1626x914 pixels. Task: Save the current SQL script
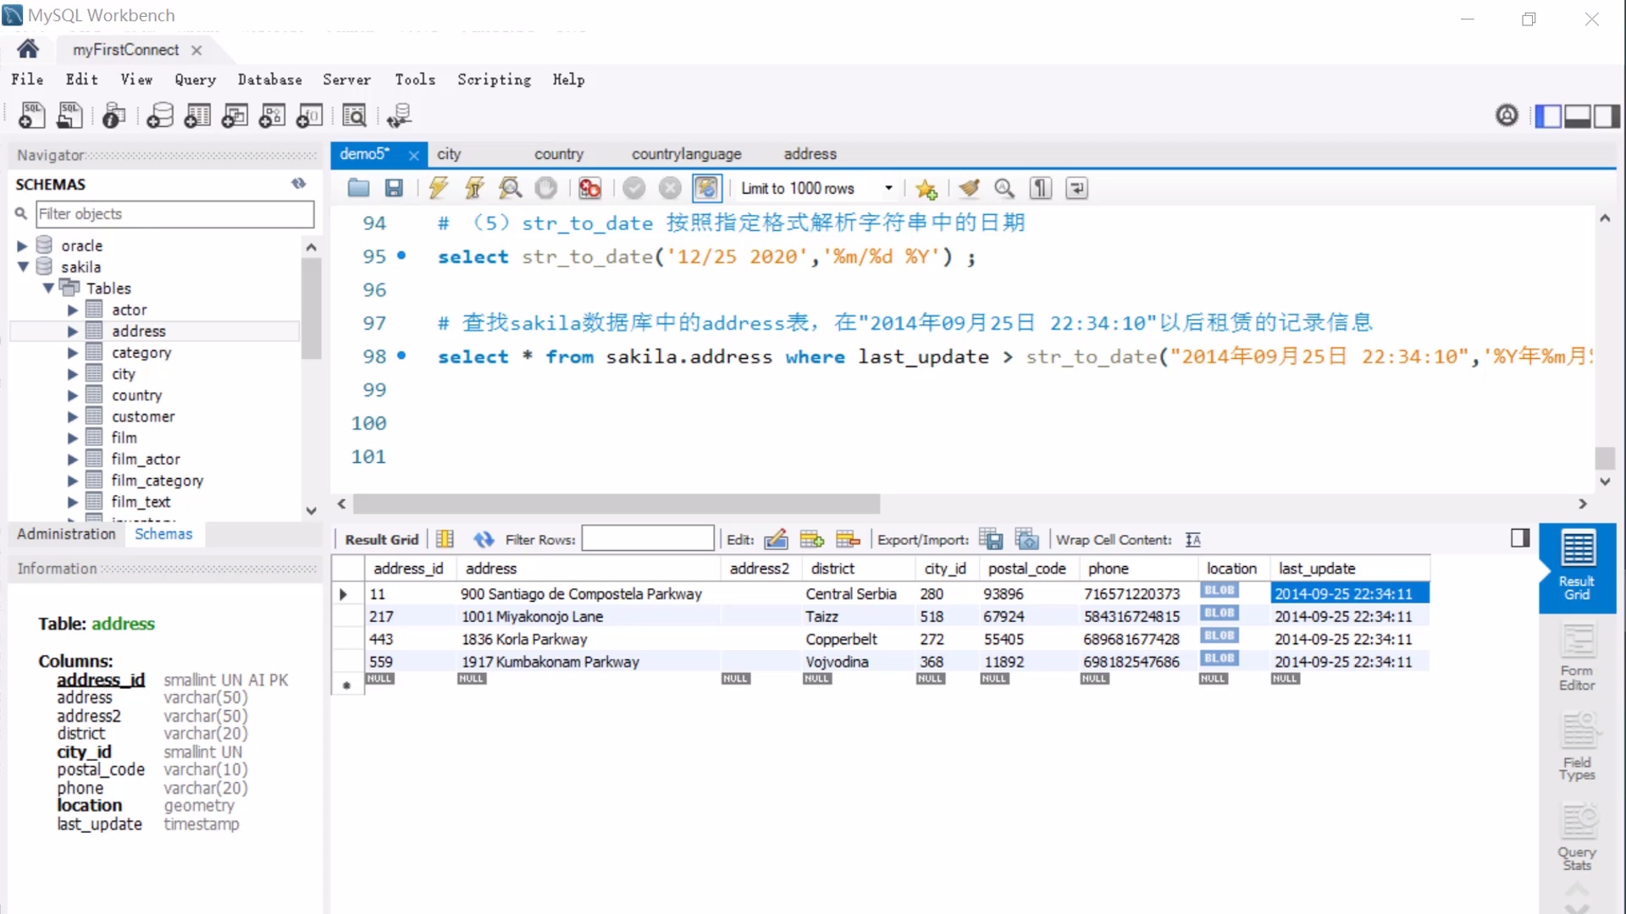(x=393, y=188)
